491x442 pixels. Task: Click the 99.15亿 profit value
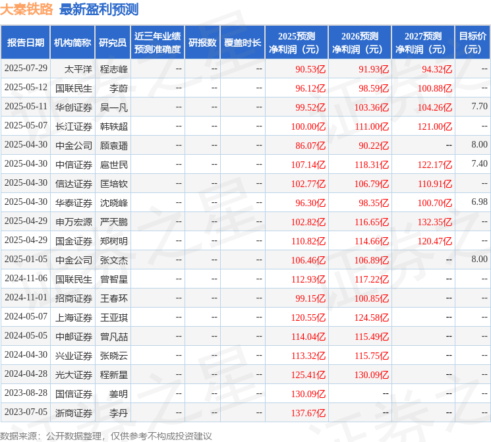(x=310, y=298)
